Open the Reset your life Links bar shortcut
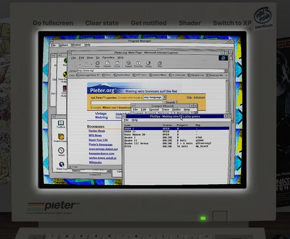The width and height of the screenshot is (290, 239). [215, 75]
